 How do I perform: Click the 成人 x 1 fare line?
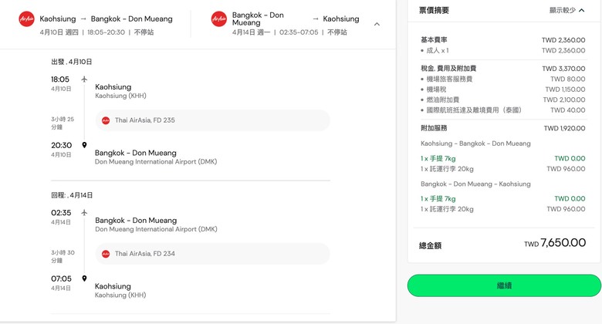(x=438, y=50)
